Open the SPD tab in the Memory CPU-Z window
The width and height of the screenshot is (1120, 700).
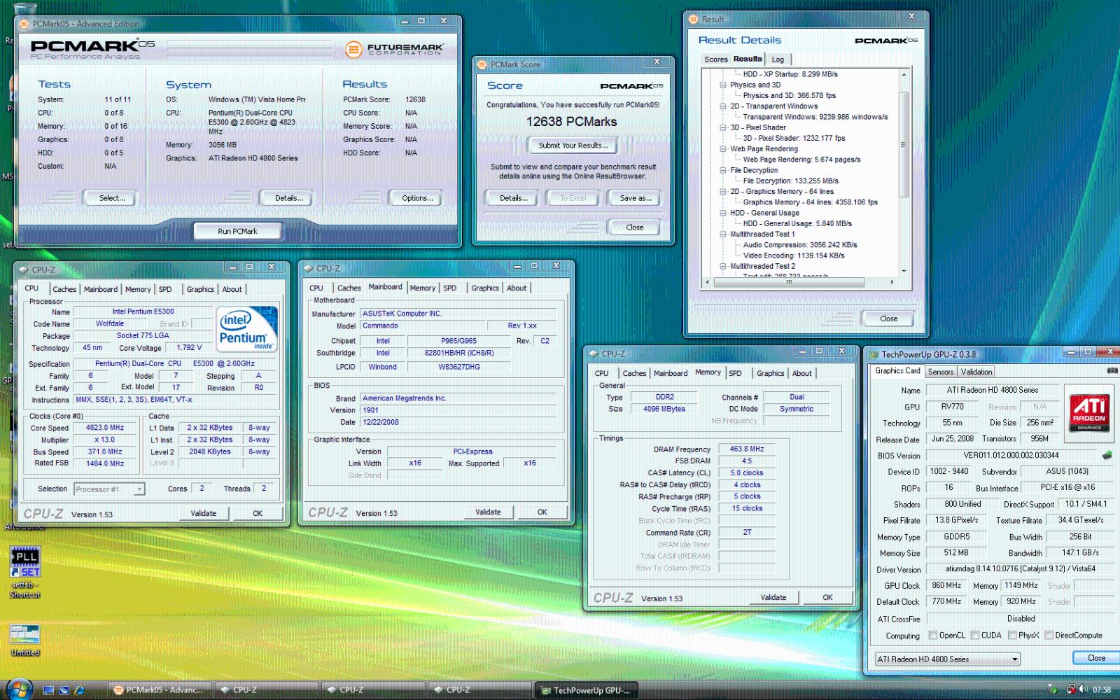[x=735, y=373]
